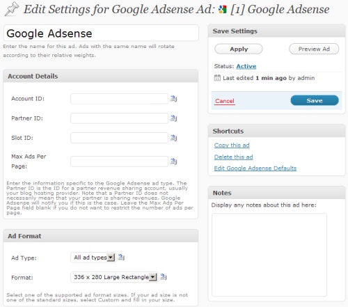Click the defaults icon next to Slot ID

[x=173, y=138]
